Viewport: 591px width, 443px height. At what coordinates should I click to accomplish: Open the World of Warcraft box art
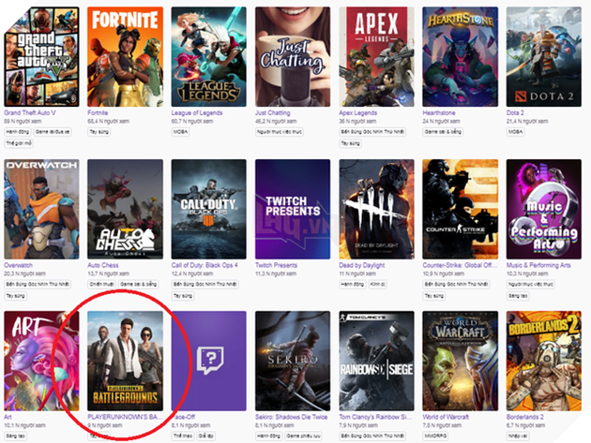pos(461,361)
